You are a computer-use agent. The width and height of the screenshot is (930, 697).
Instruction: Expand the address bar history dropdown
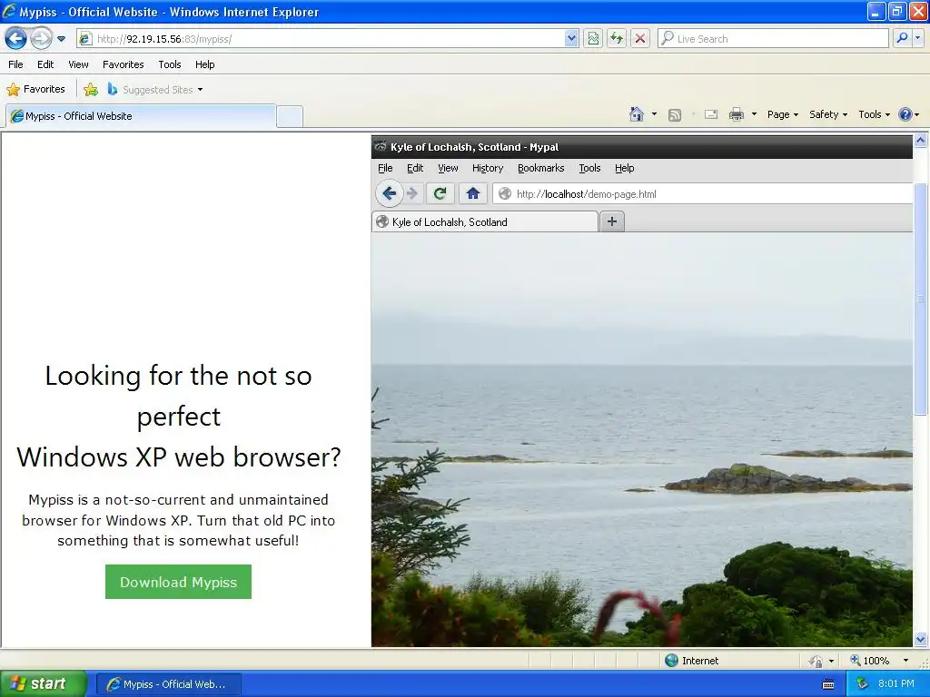(571, 39)
